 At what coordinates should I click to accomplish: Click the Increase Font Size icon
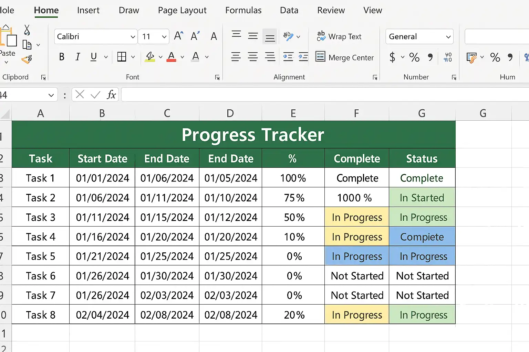pyautogui.click(x=178, y=36)
